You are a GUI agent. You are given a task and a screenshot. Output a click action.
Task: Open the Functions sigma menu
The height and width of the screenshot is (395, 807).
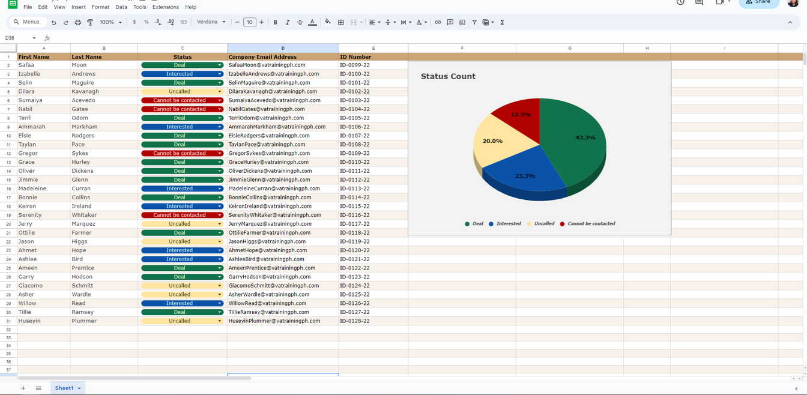(x=502, y=22)
